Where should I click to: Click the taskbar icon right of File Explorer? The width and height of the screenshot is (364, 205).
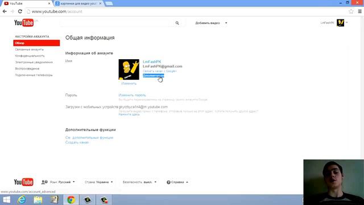[x=55, y=200]
